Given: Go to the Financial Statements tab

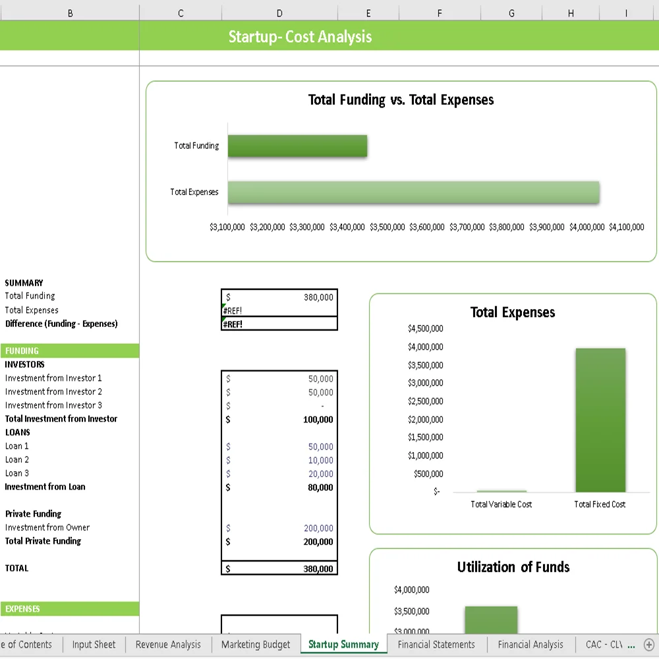Looking at the screenshot, I should [437, 645].
